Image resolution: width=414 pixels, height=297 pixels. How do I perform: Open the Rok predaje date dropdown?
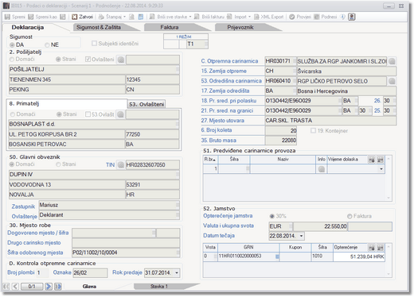point(177,272)
